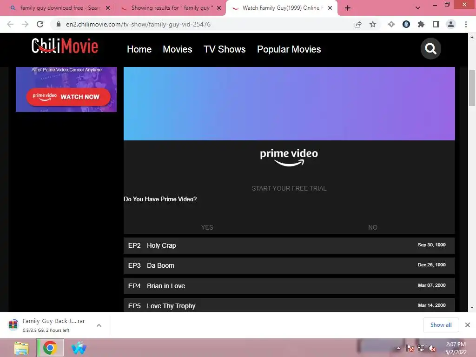Click the prime video logo in player
Image resolution: width=476 pixels, height=357 pixels.
pyautogui.click(x=289, y=158)
